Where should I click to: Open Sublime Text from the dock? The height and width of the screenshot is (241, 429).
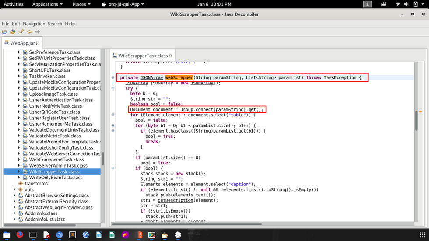click(x=73, y=235)
